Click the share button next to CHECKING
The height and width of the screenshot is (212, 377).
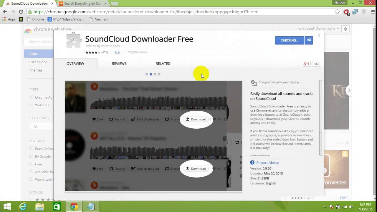click(309, 40)
